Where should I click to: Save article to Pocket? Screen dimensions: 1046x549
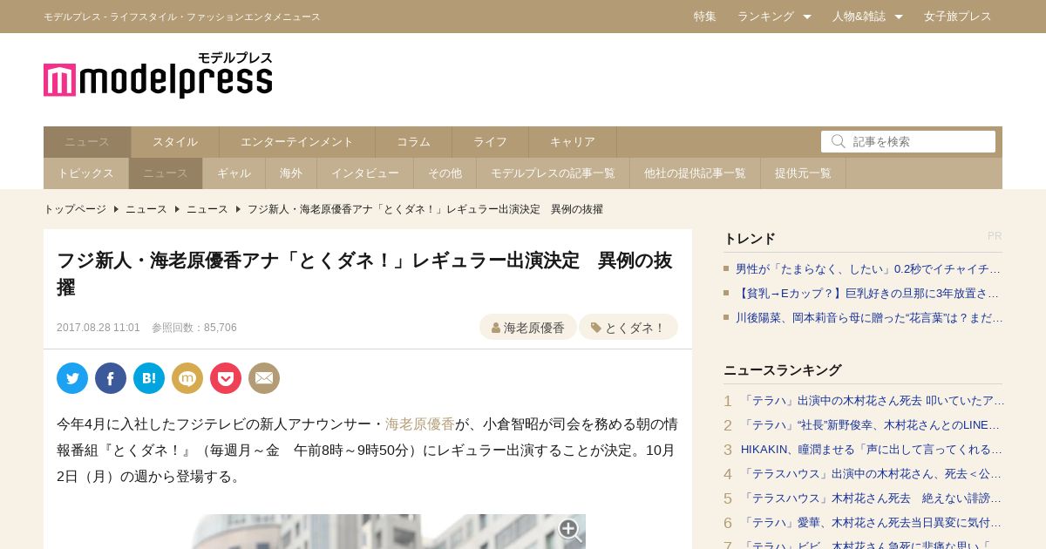tap(226, 378)
